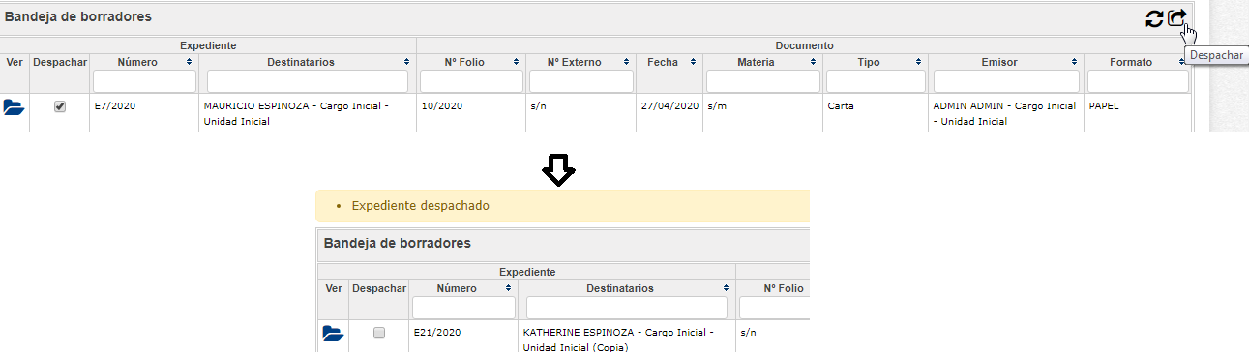
Task: Click the Despachar share icon
Action: (1176, 18)
